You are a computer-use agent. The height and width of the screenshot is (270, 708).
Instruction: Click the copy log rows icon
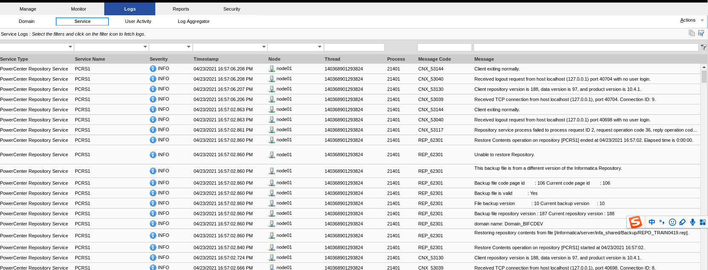pos(692,33)
